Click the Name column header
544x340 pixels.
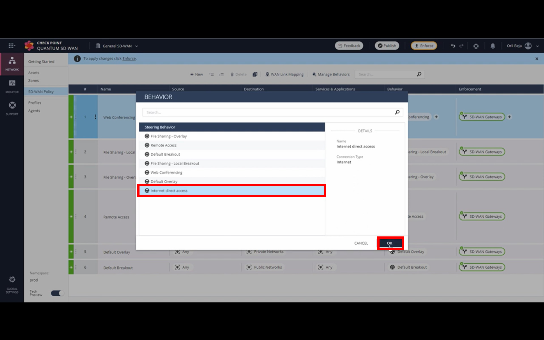(106, 89)
